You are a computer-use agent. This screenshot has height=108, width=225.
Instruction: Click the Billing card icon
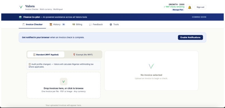coord(74,25)
